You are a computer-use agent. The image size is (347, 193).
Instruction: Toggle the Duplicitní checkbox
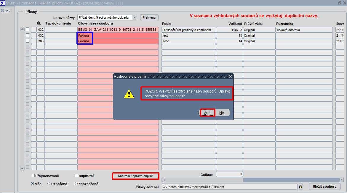coord(76,176)
